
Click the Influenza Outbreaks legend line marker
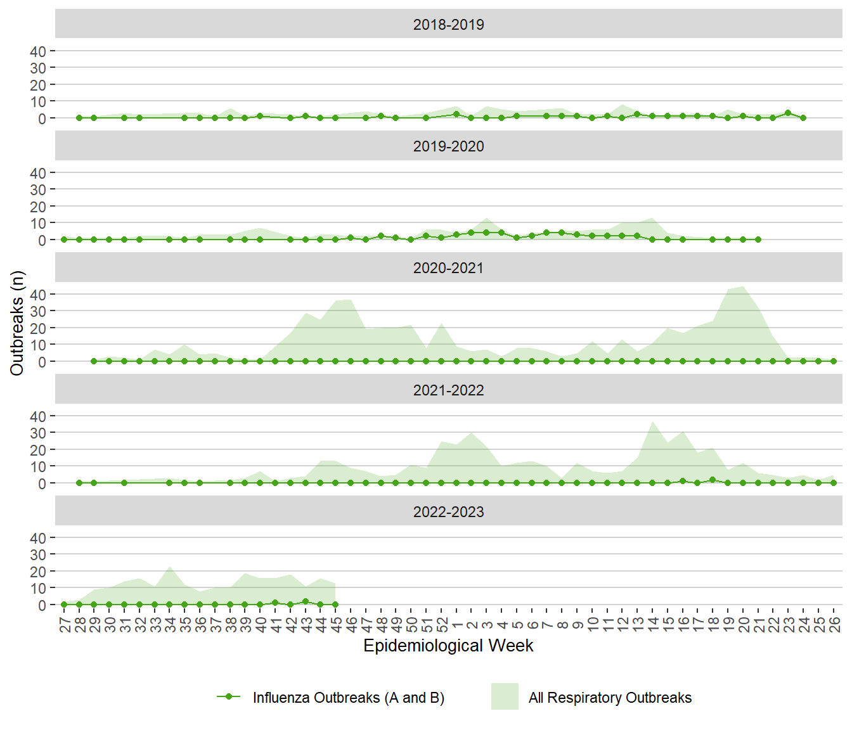(229, 697)
